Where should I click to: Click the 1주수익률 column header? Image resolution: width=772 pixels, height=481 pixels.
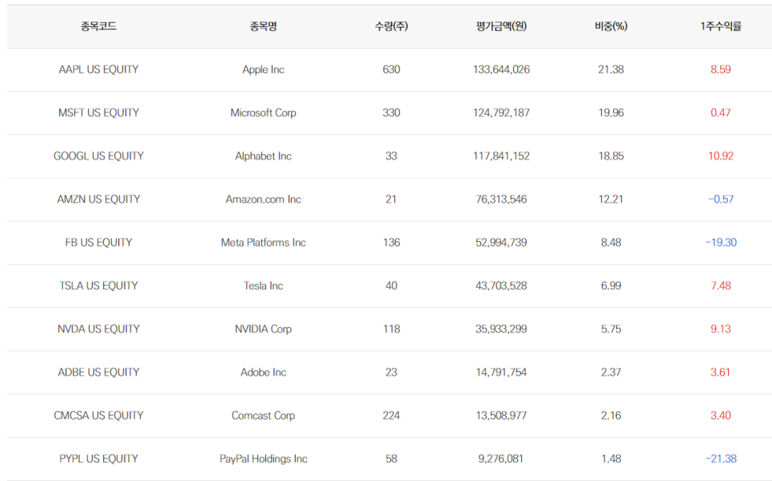[721, 26]
